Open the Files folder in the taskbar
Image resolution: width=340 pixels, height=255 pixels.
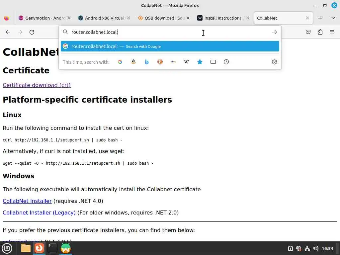[x=26, y=248]
